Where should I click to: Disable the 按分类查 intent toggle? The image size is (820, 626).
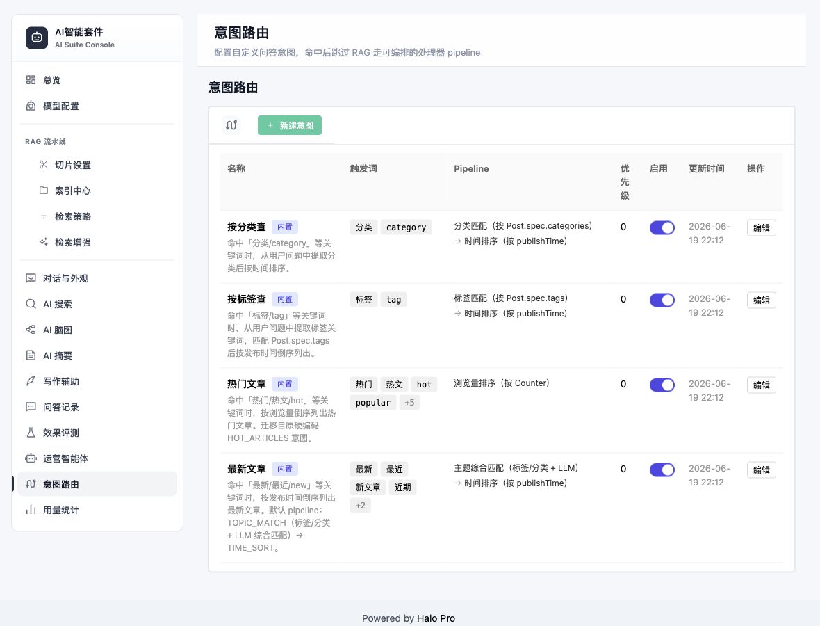pos(662,227)
